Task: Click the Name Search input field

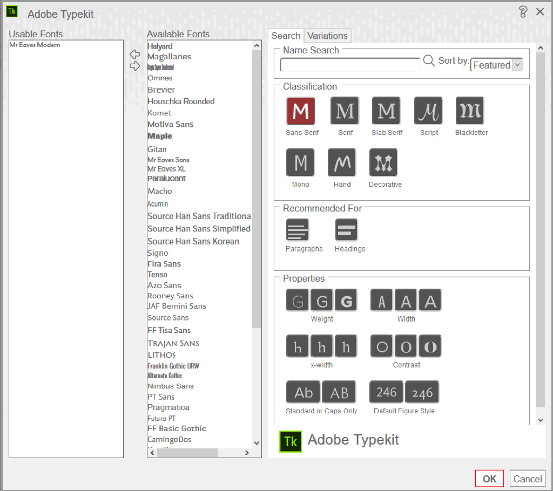Action: coord(350,65)
